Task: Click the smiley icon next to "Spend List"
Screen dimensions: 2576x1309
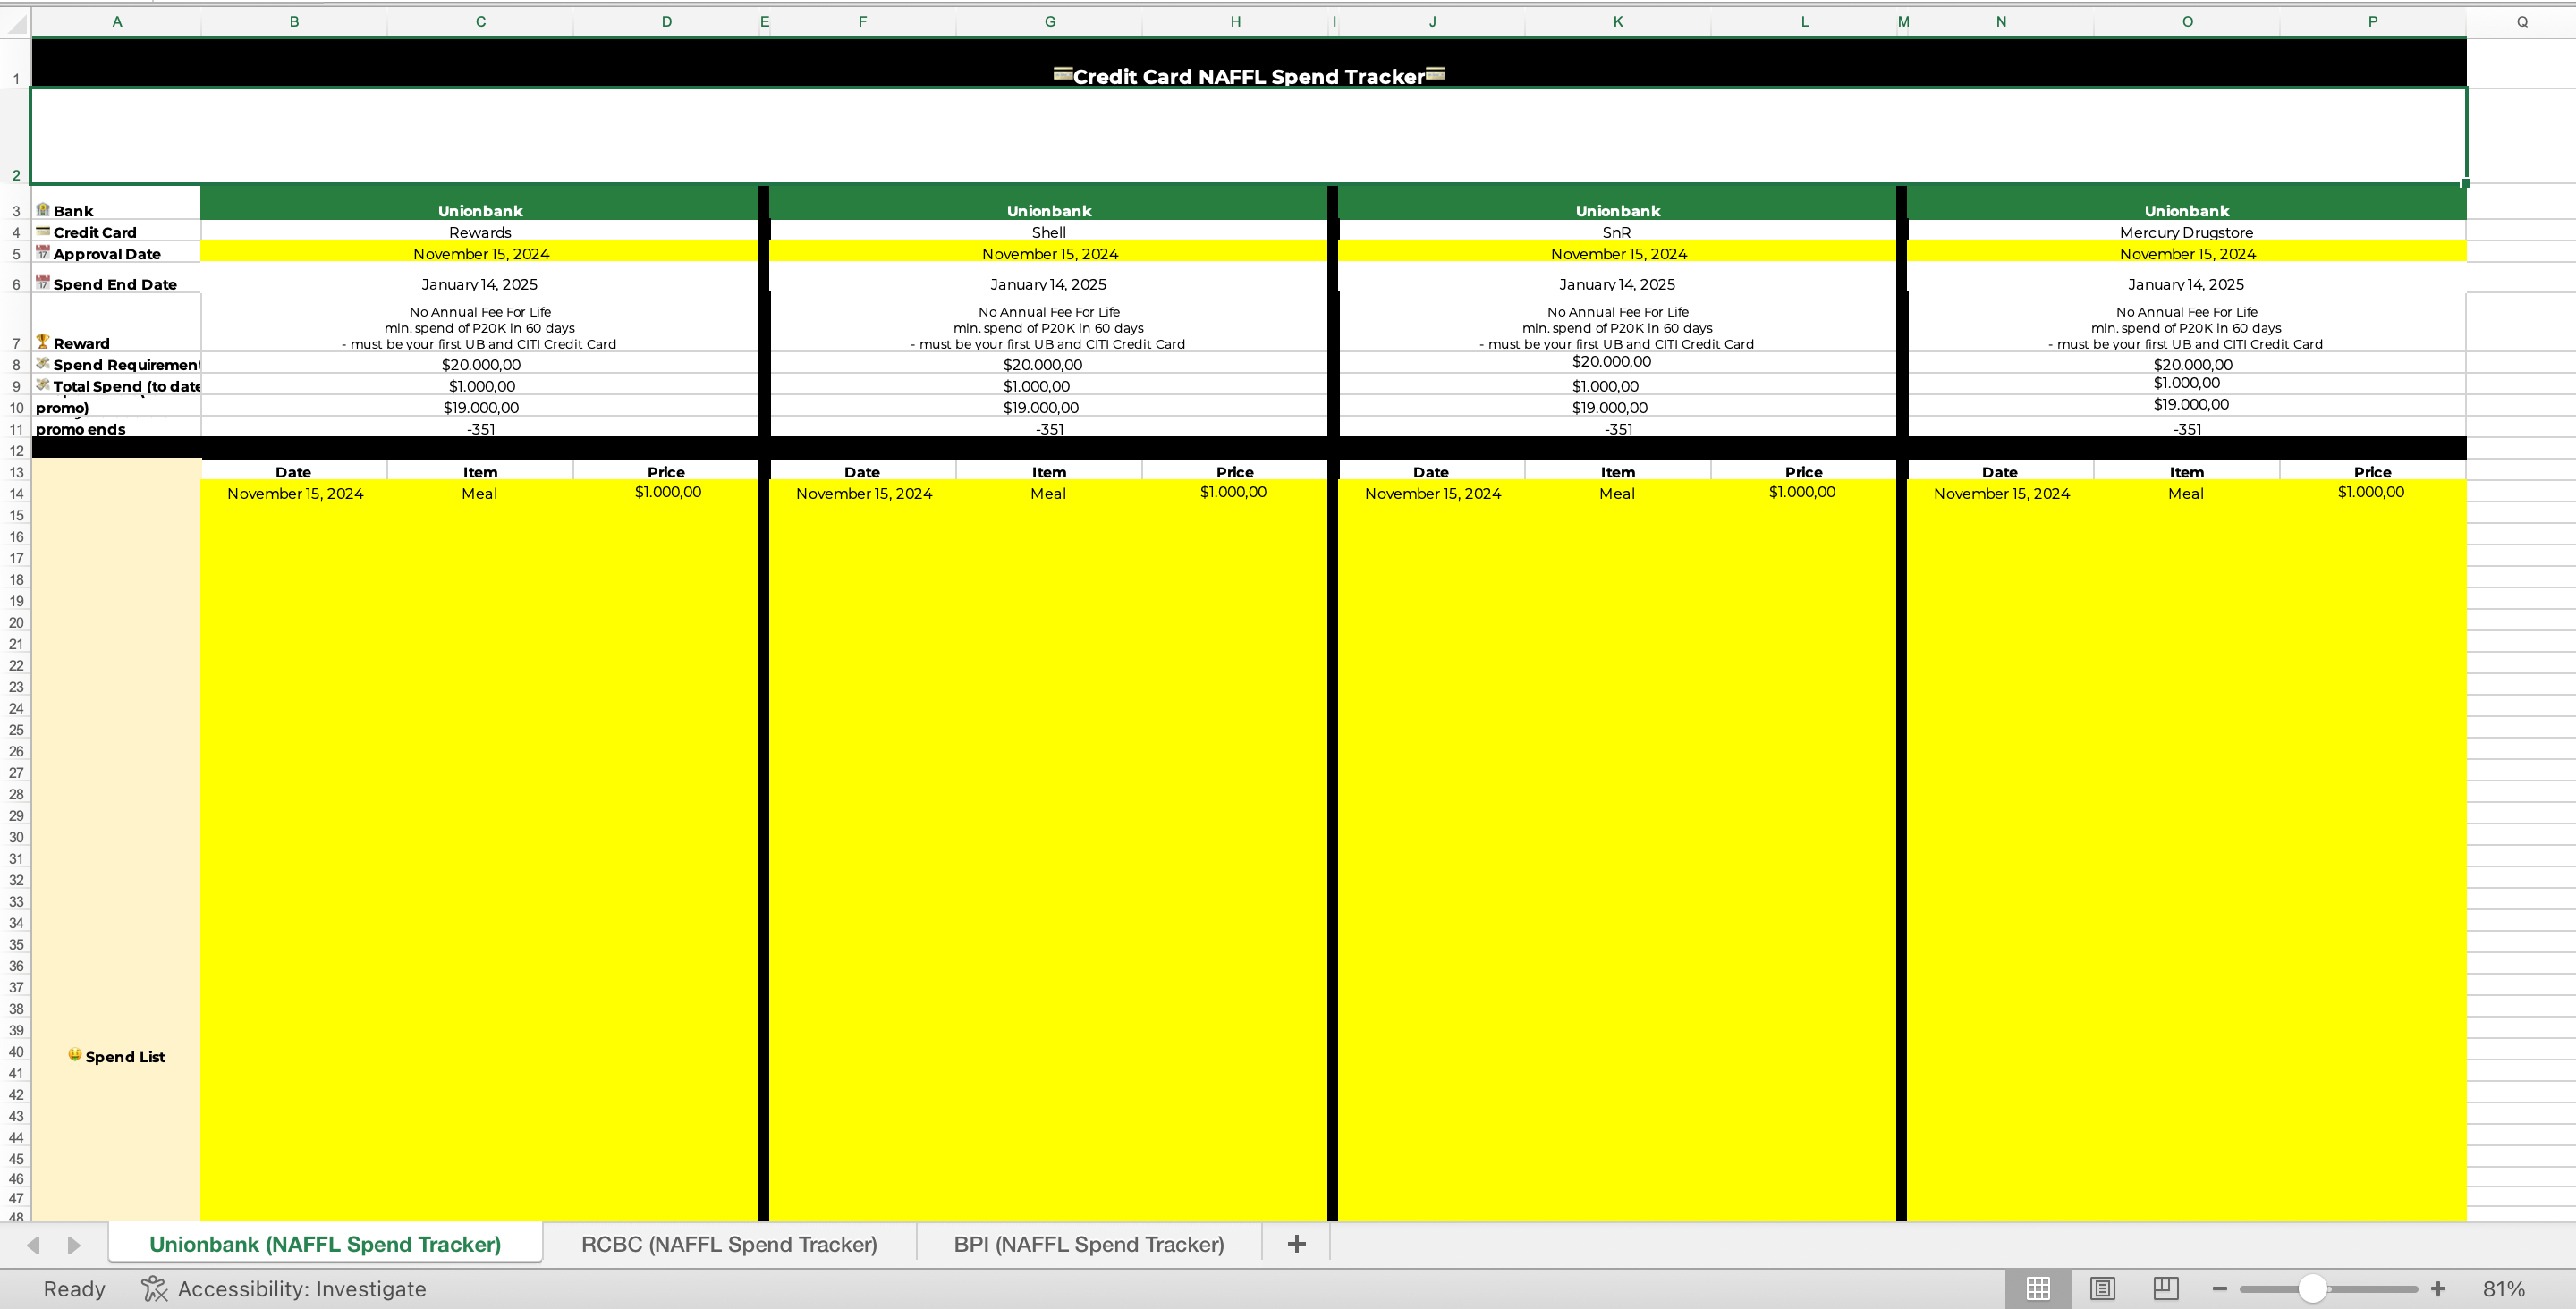Action: coord(75,1054)
